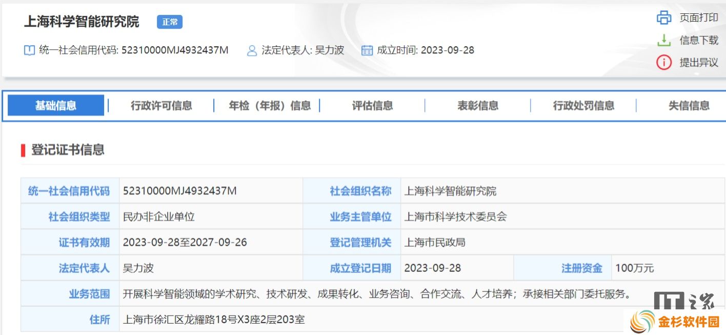
Task: Click the value 2023-09-28至2027-09-26
Action: coord(185,242)
